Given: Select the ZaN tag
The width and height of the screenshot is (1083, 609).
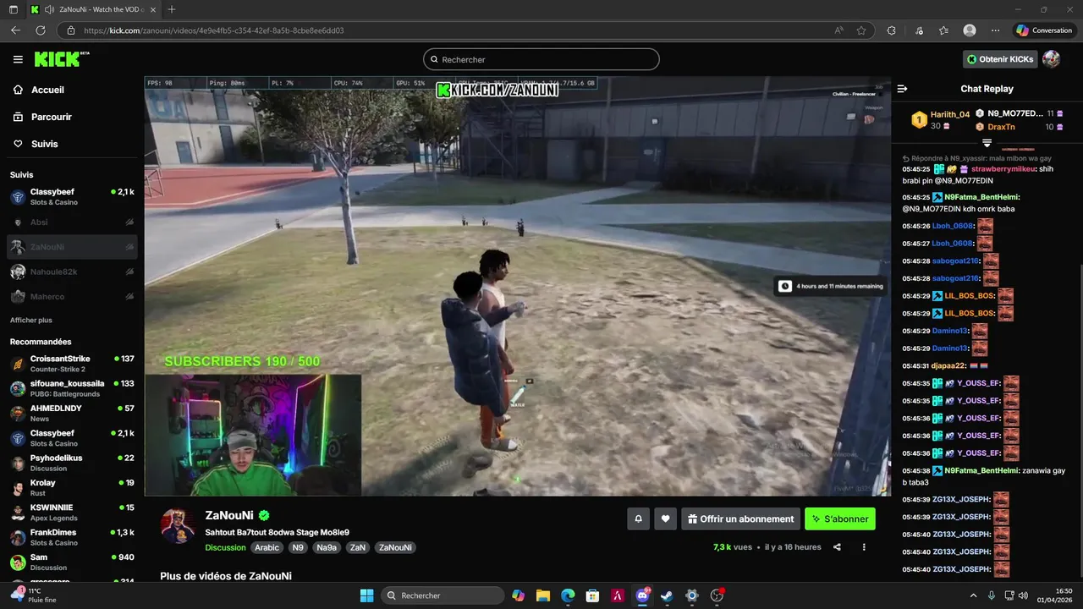Looking at the screenshot, I should pos(358,547).
